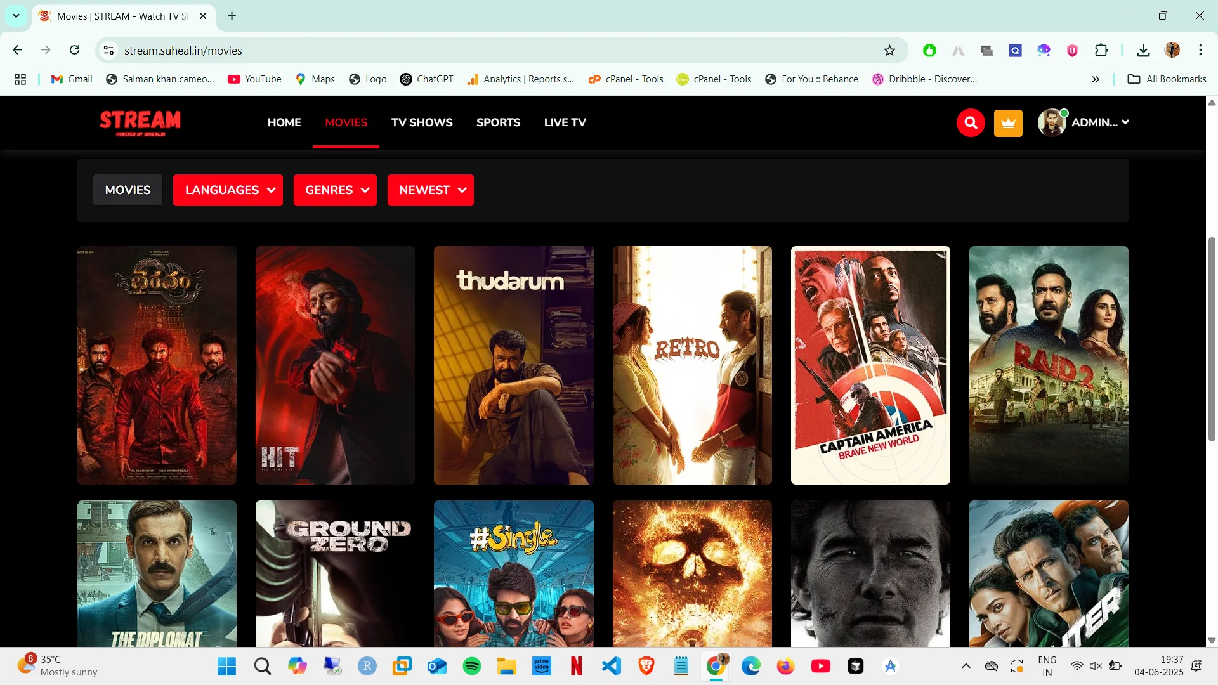Image resolution: width=1218 pixels, height=685 pixels.
Task: Select the Raid 2 movie poster
Action: pyautogui.click(x=1049, y=365)
